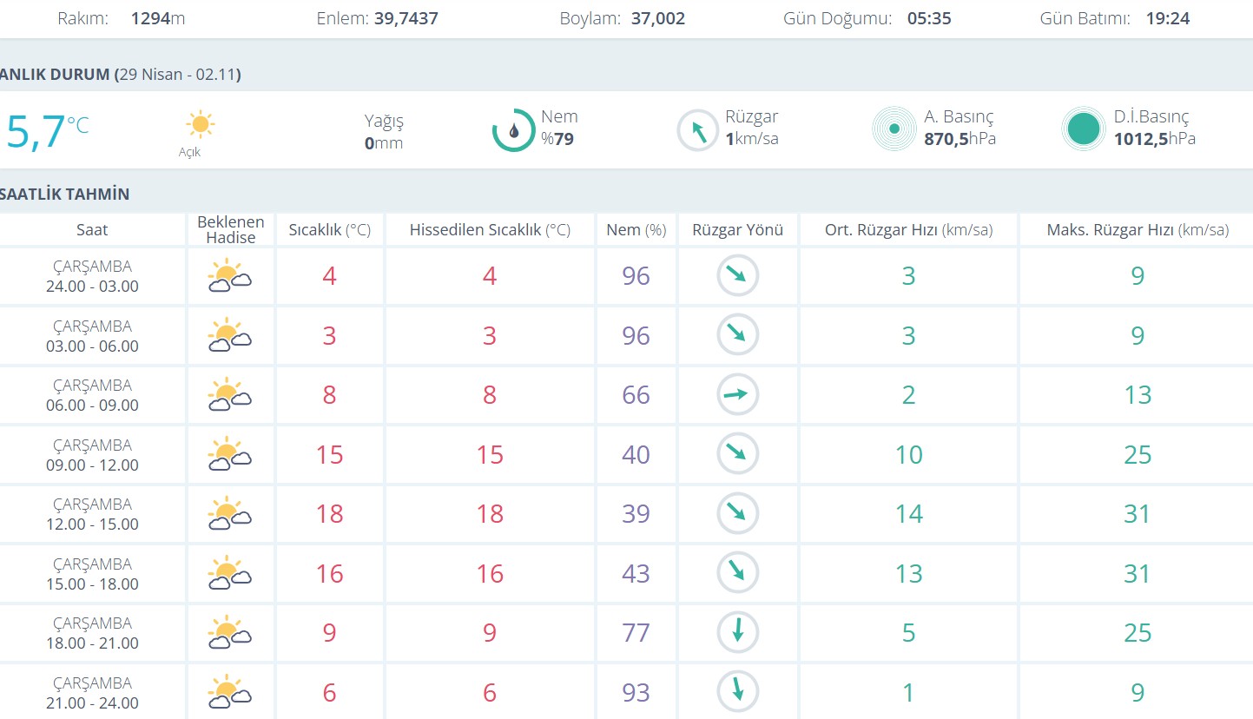The image size is (1253, 719).
Task: Click wind direction arrow for 06.00 - 09.00
Action: (737, 395)
